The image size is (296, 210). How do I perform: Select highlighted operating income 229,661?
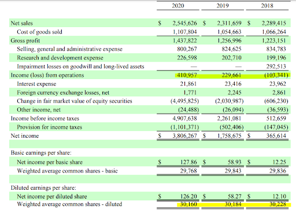(x=231, y=75)
